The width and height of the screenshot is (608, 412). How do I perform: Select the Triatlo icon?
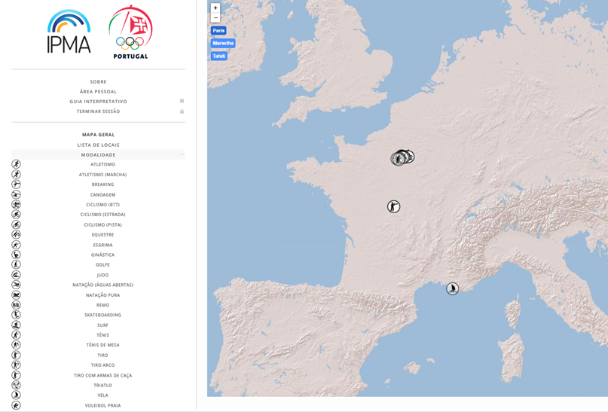click(x=16, y=385)
